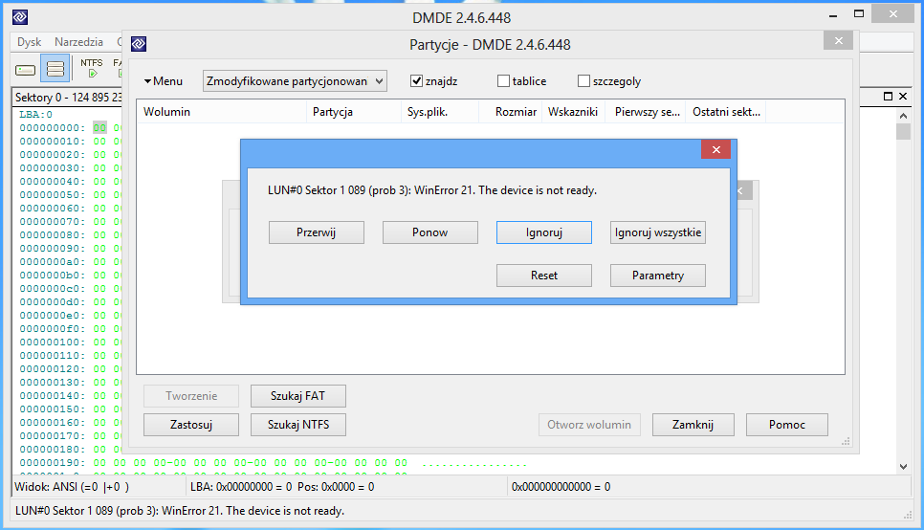Choose Ignoruj wszystkie
924x530 pixels.
point(658,232)
